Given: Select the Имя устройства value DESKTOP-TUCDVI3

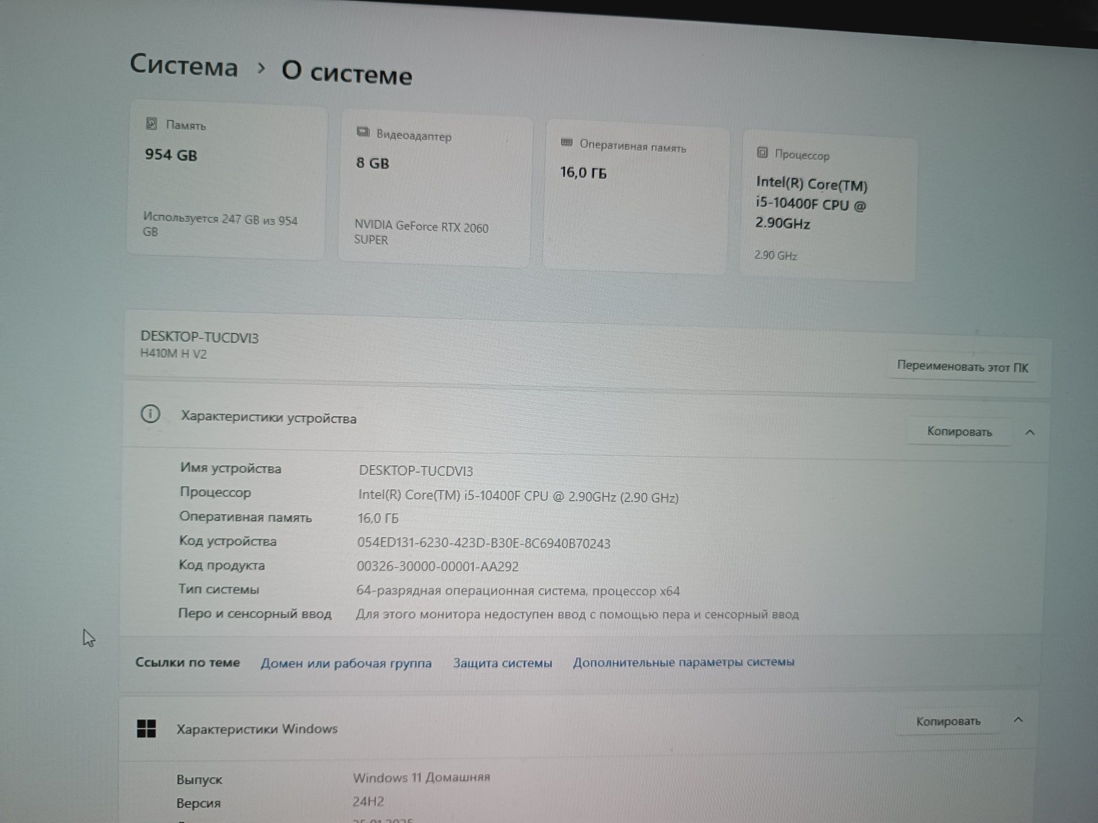Looking at the screenshot, I should point(416,470).
